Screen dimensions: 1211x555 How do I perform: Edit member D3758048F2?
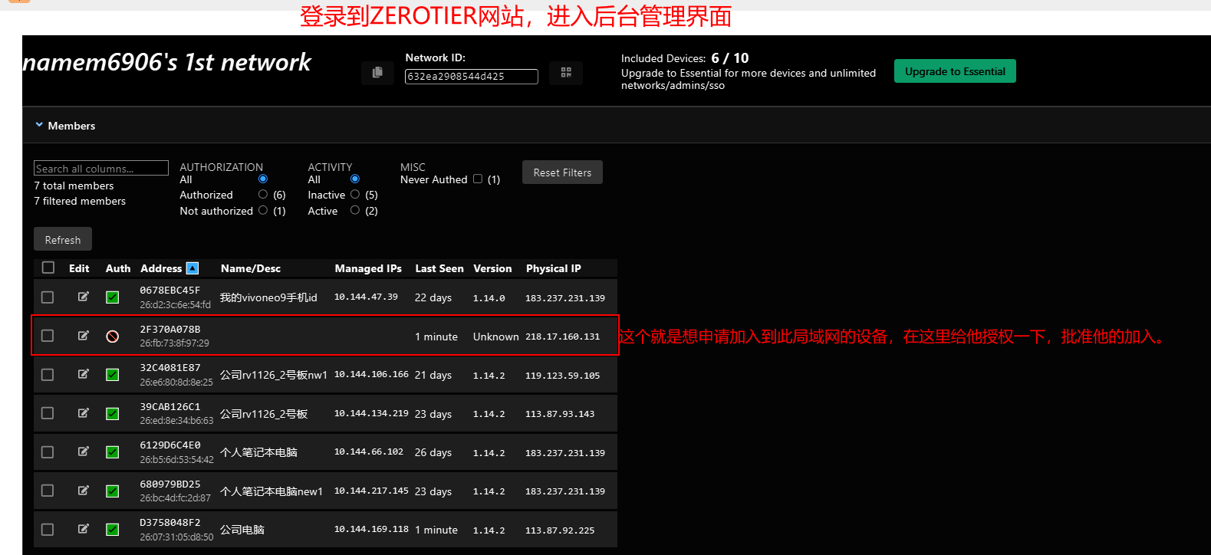click(x=84, y=529)
